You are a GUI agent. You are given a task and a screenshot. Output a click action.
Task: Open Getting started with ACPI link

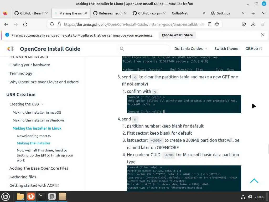click(34, 185)
